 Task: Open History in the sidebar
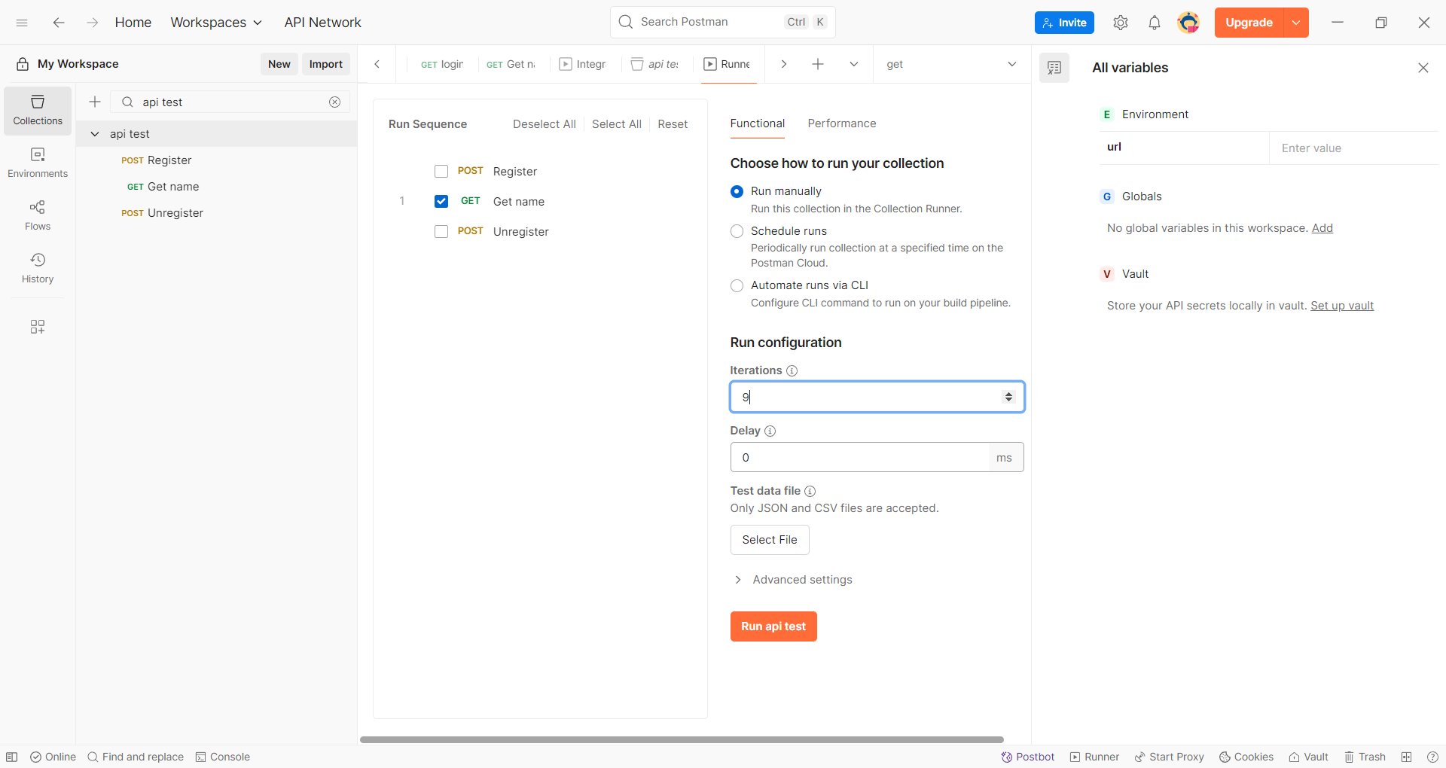point(38,269)
